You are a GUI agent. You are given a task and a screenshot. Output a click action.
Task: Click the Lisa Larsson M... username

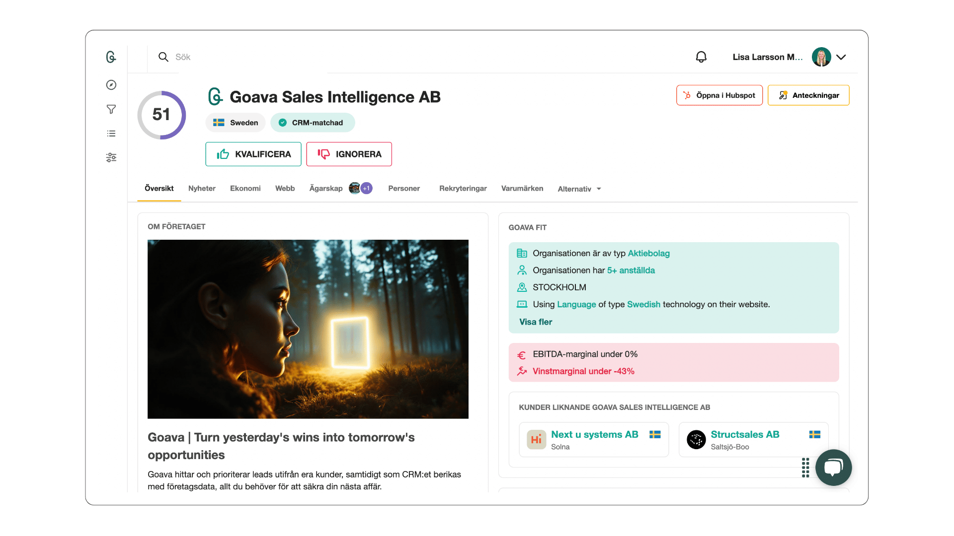(768, 57)
